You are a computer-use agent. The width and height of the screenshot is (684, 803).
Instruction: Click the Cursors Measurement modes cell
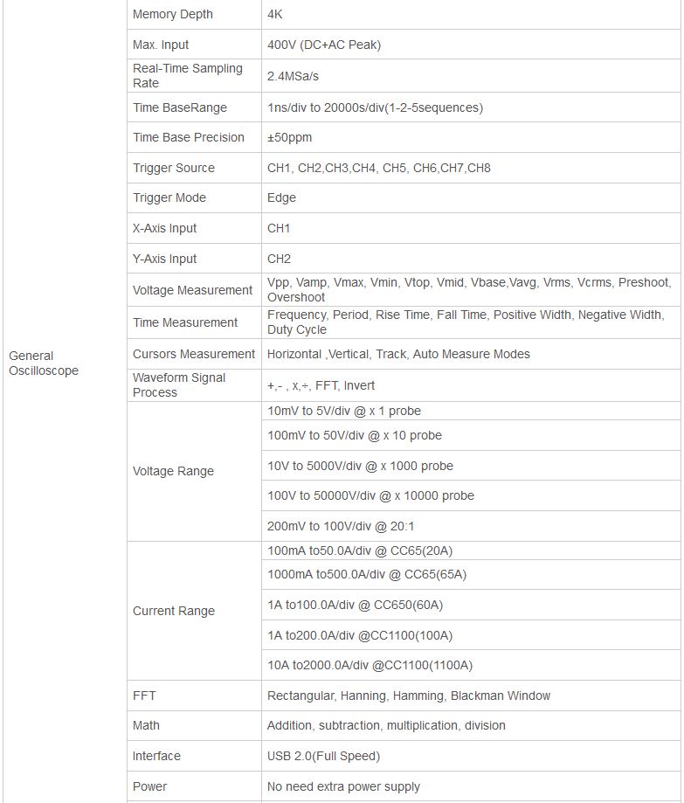click(471, 354)
